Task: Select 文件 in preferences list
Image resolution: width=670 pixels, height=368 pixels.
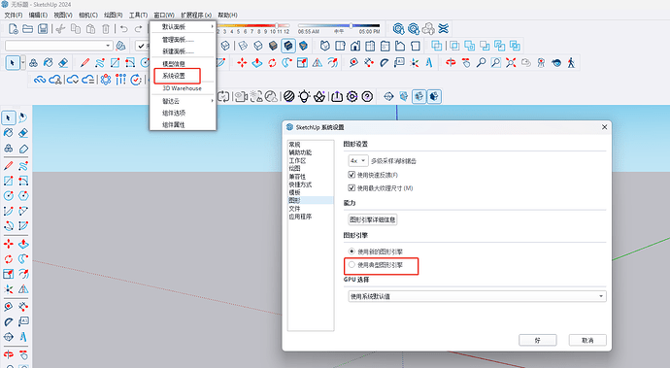Action: point(294,209)
